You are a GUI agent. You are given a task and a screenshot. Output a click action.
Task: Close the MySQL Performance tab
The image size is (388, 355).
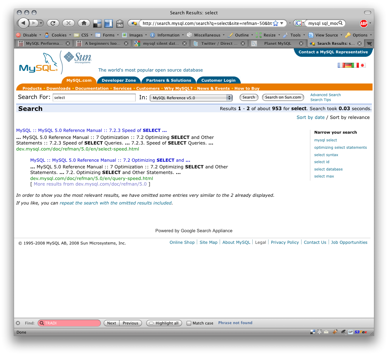[68, 43]
